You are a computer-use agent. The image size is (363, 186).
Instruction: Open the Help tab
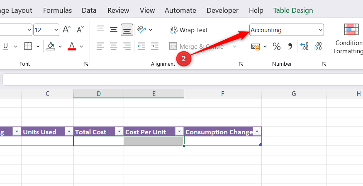pyautogui.click(x=256, y=10)
